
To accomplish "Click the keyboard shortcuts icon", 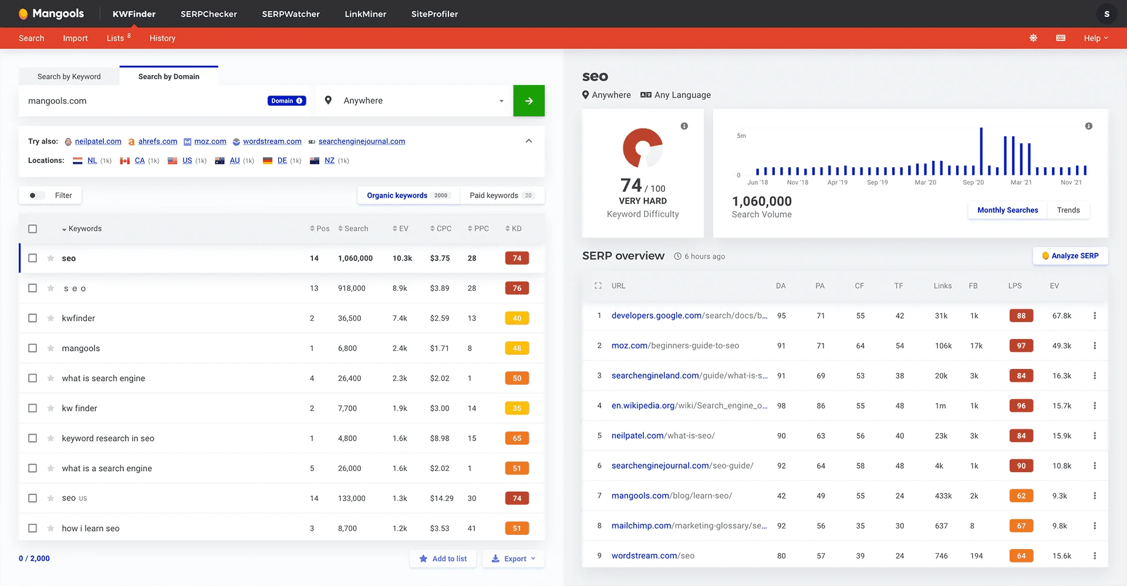I will click(1061, 38).
